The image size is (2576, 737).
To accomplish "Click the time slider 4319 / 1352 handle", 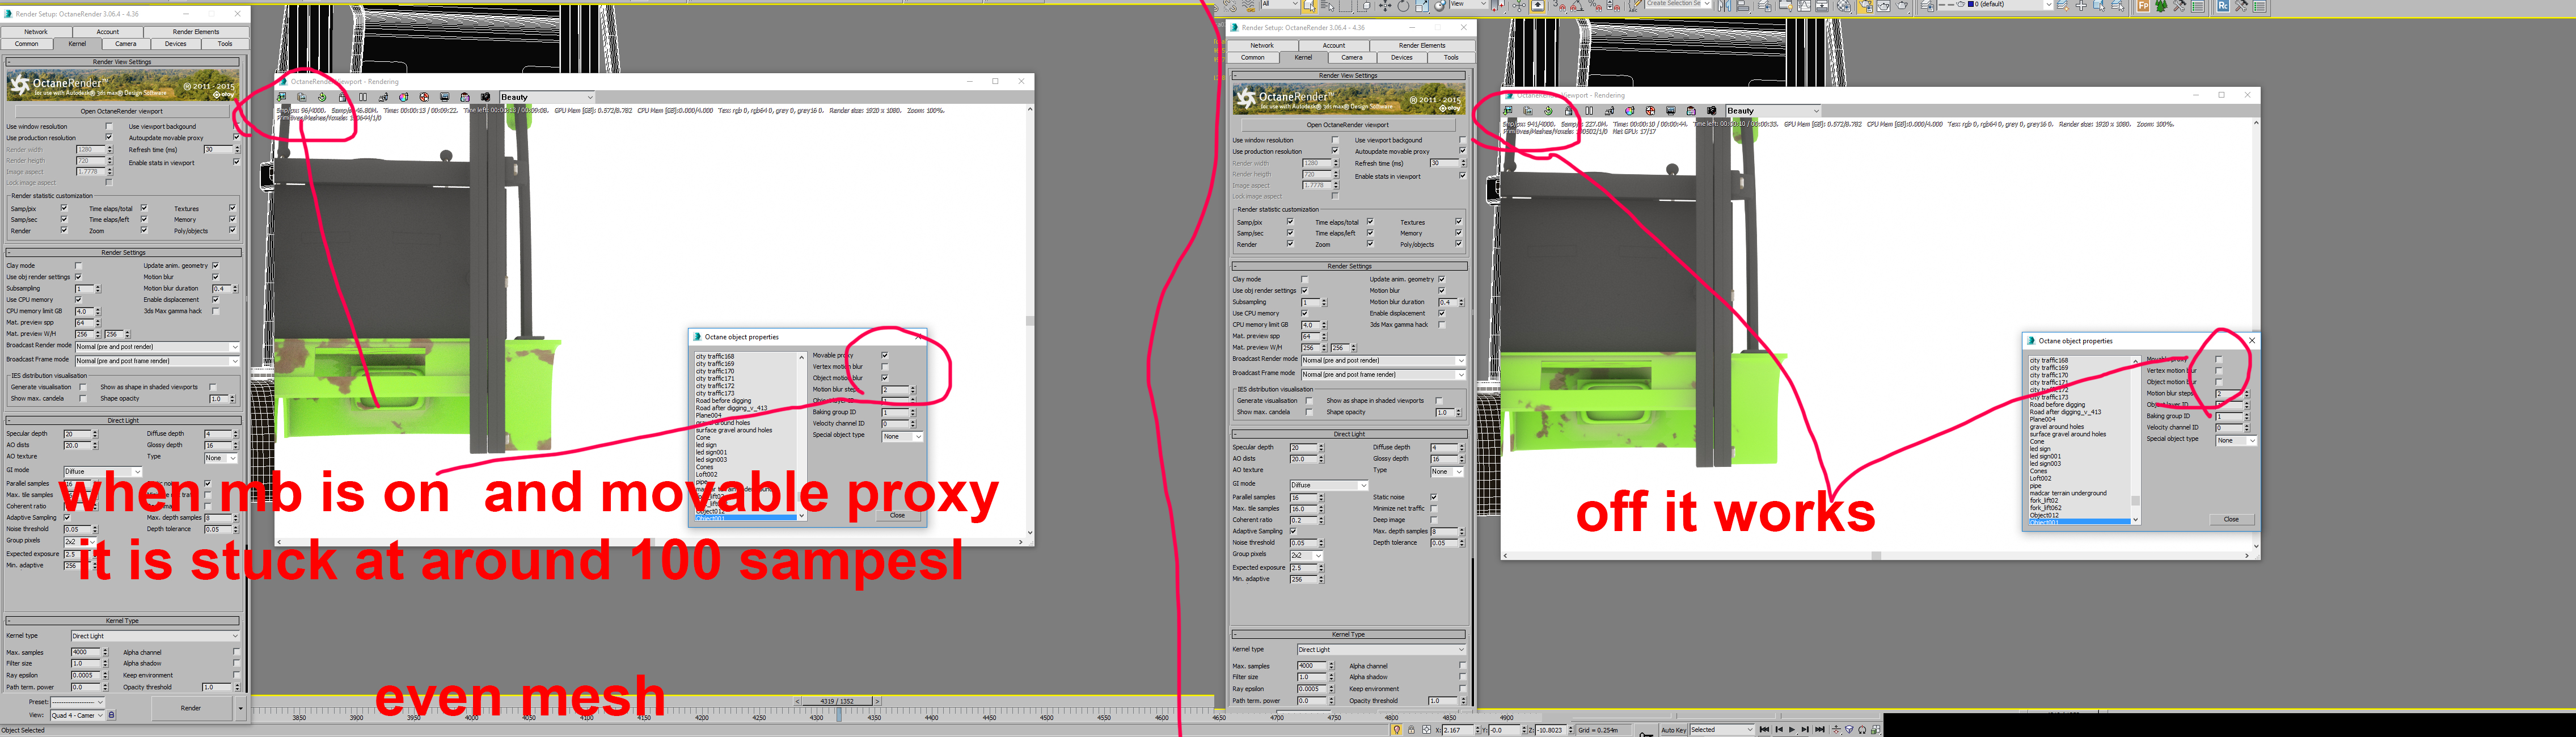I will [836, 701].
